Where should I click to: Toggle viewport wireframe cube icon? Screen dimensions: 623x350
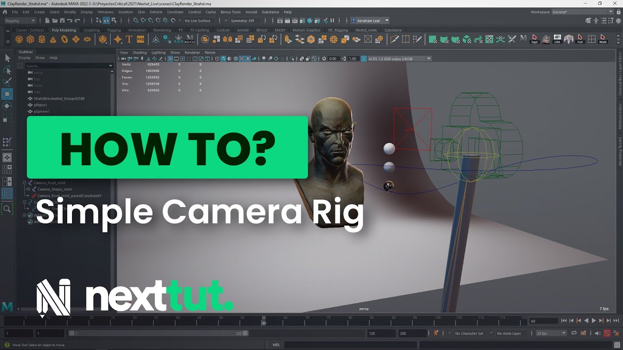[x=218, y=59]
